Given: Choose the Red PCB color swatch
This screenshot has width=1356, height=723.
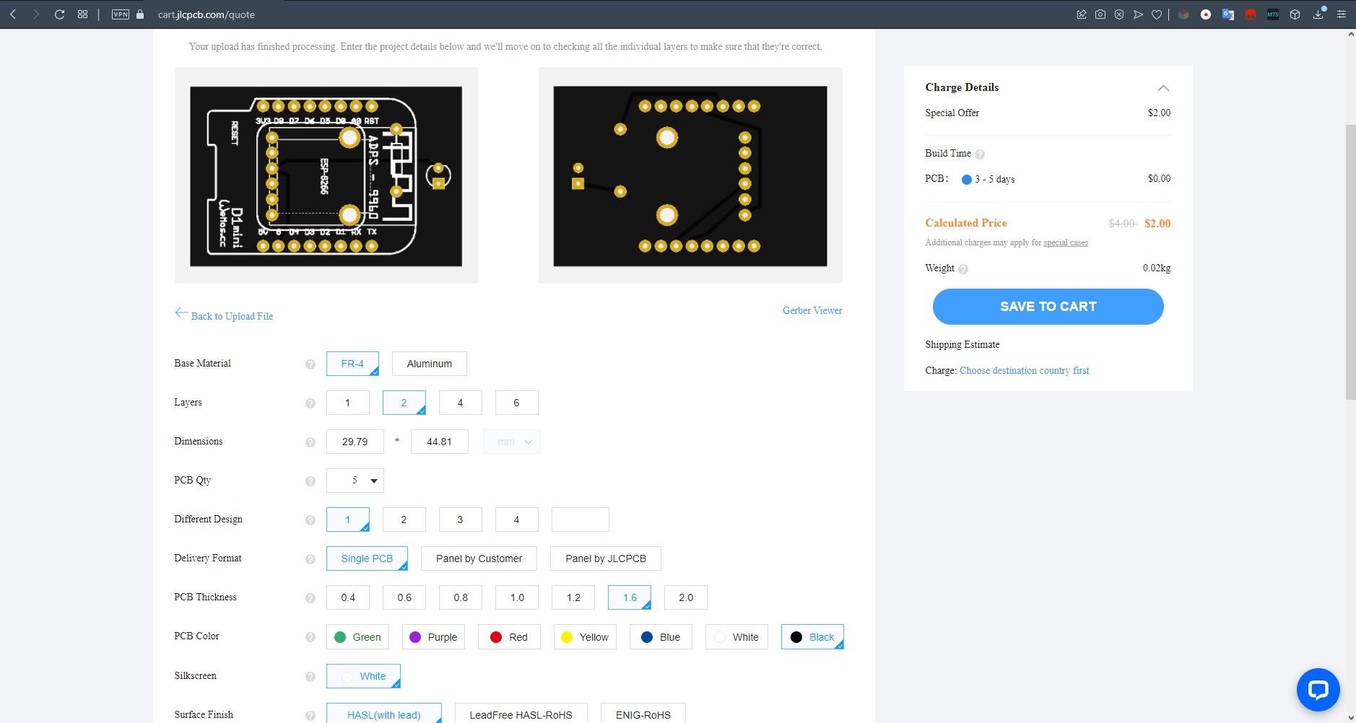Looking at the screenshot, I should (x=508, y=636).
